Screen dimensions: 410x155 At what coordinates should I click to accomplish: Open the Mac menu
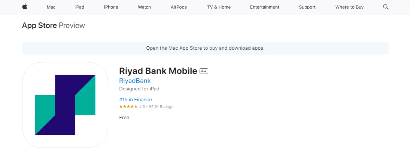pos(51,7)
